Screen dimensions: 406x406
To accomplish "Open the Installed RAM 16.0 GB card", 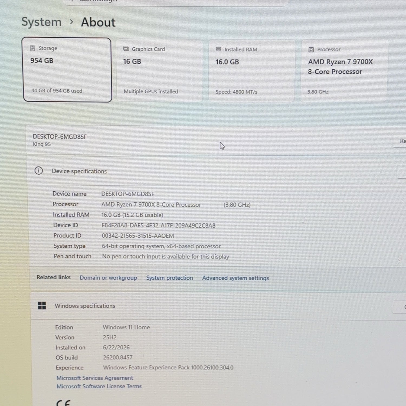I will 252,71.
